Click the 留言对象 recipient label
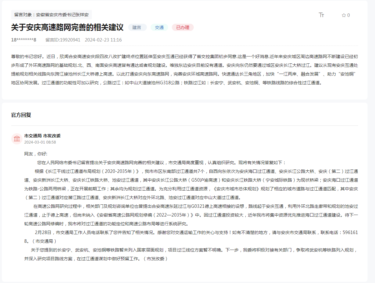 (52, 15)
